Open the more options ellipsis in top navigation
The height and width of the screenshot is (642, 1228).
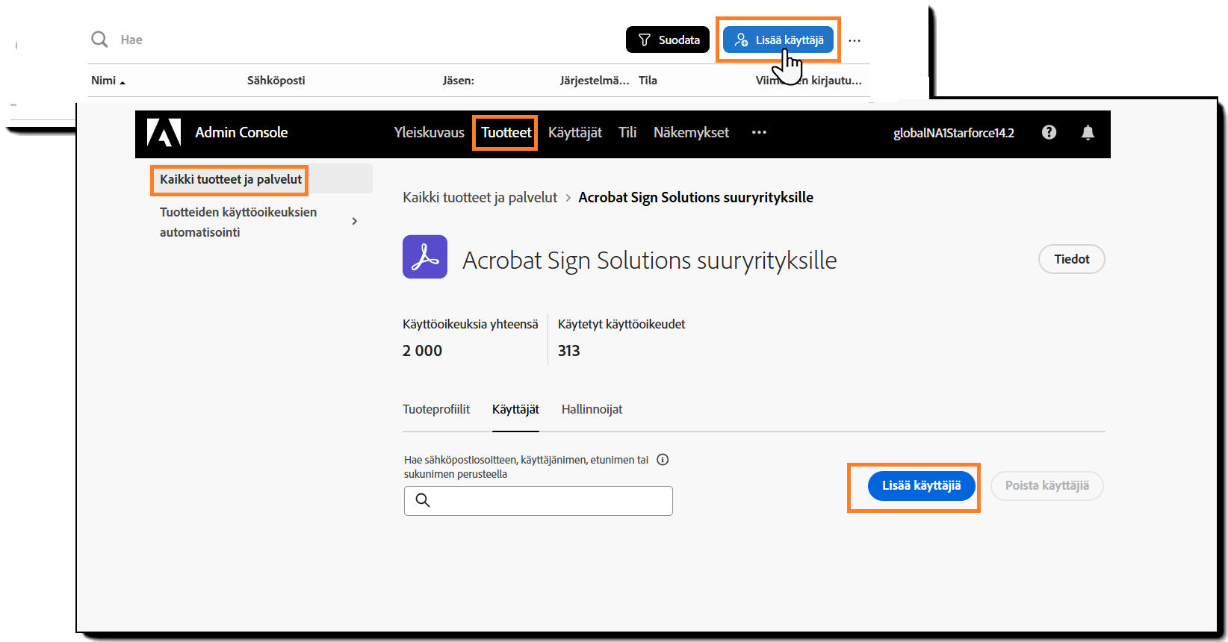[759, 132]
